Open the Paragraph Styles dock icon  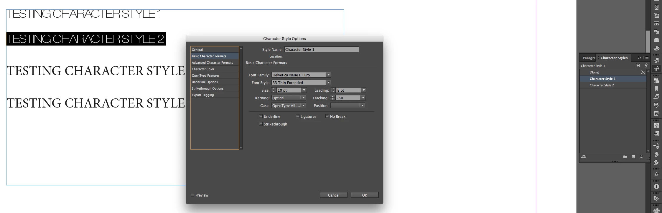[656, 61]
